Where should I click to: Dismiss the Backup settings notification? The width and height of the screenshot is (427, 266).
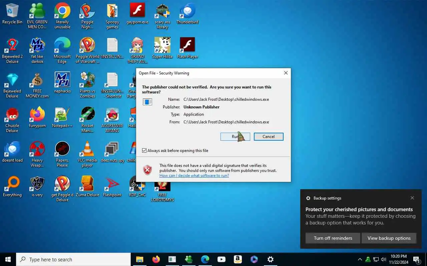coord(412,198)
